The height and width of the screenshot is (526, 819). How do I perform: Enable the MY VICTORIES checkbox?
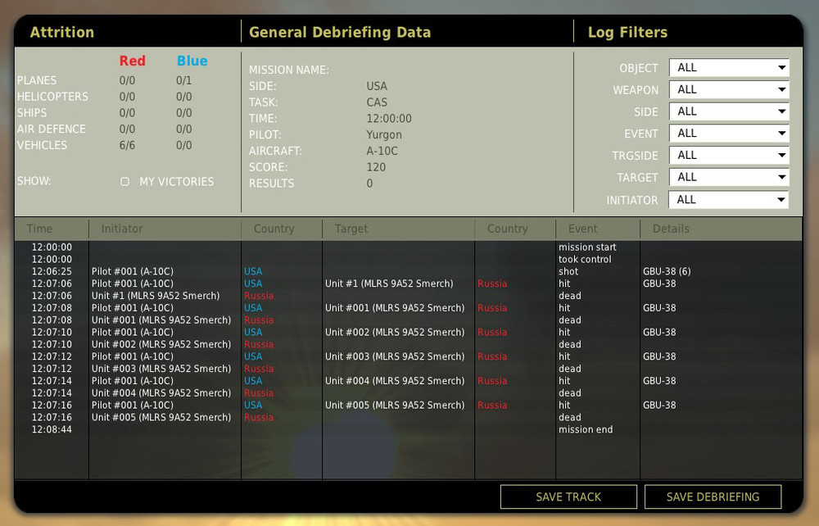click(124, 182)
